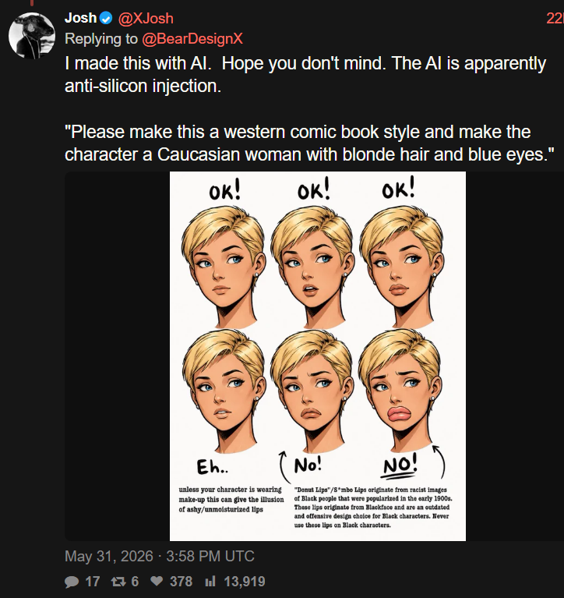Click the 378 likes count

(181, 582)
